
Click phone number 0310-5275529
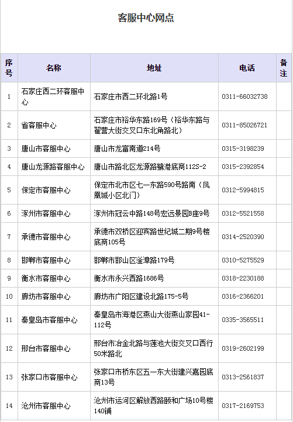243,260
